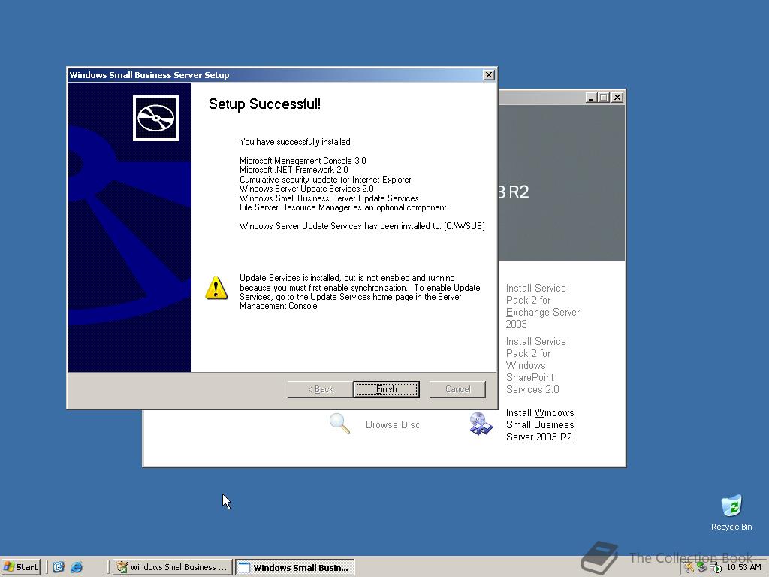The image size is (769, 577).
Task: Click the 10:53 AM clock
Action: (x=743, y=567)
